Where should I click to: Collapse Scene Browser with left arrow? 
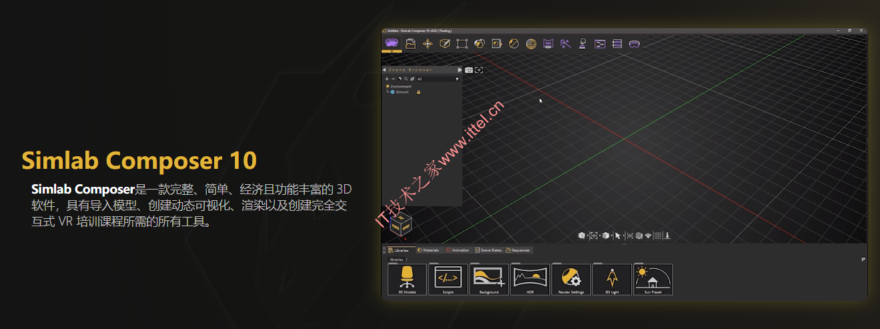pos(384,69)
